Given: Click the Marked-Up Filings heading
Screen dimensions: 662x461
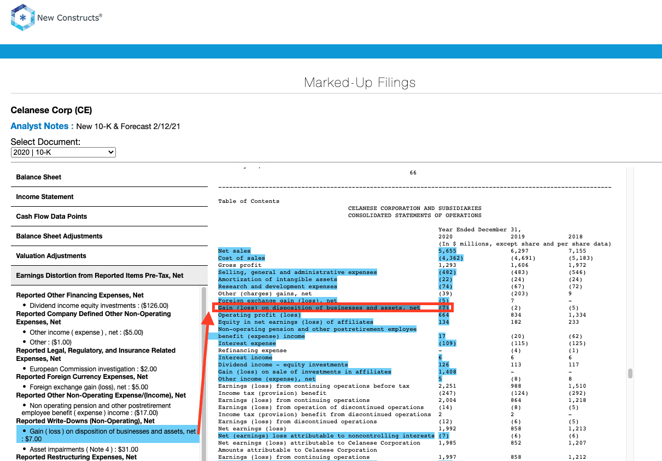Looking at the screenshot, I should (x=360, y=83).
